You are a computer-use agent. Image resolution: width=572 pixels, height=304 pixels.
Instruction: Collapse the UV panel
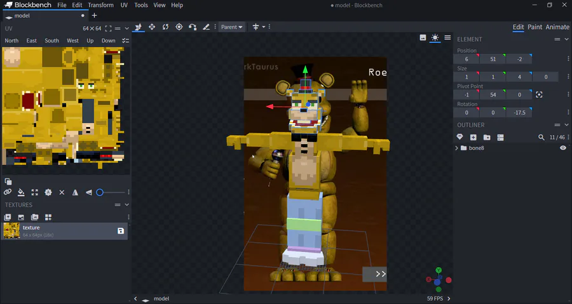pos(126,29)
